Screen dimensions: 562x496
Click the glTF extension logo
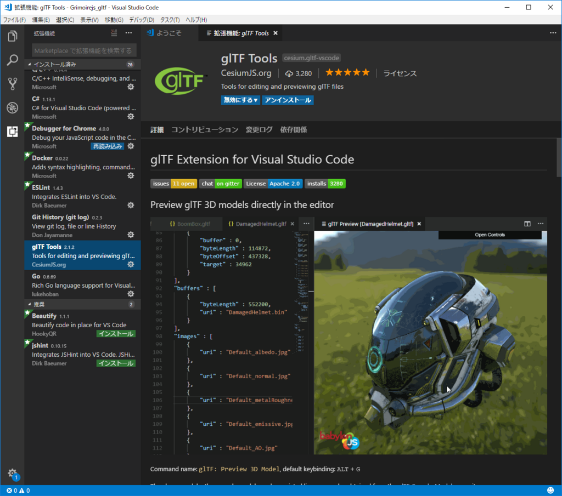[x=181, y=81]
